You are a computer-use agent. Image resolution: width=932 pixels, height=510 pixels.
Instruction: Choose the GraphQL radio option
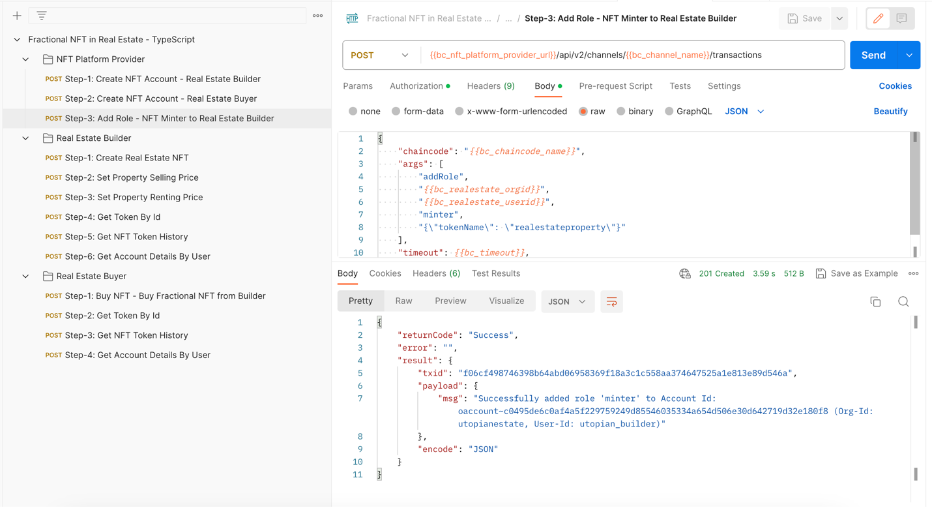pos(669,112)
